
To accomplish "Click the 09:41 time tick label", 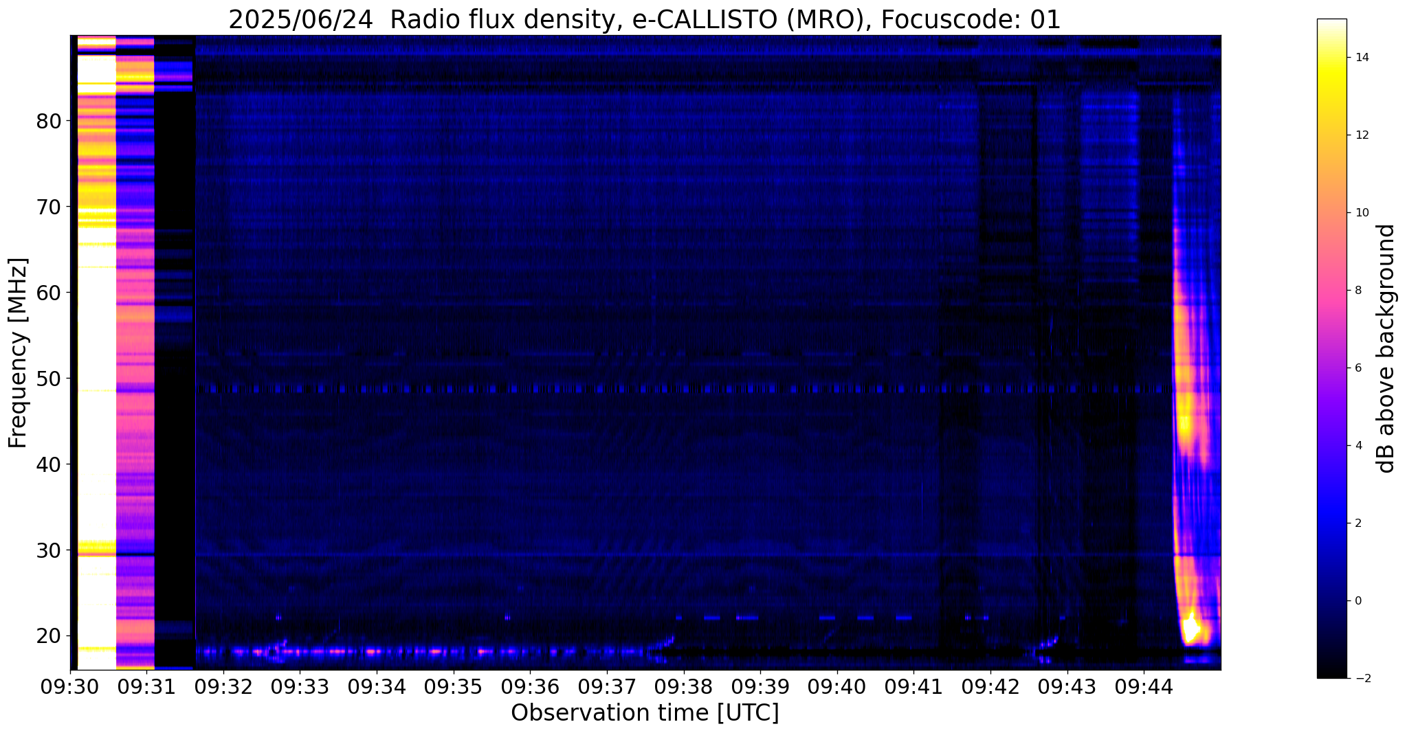I will [913, 688].
